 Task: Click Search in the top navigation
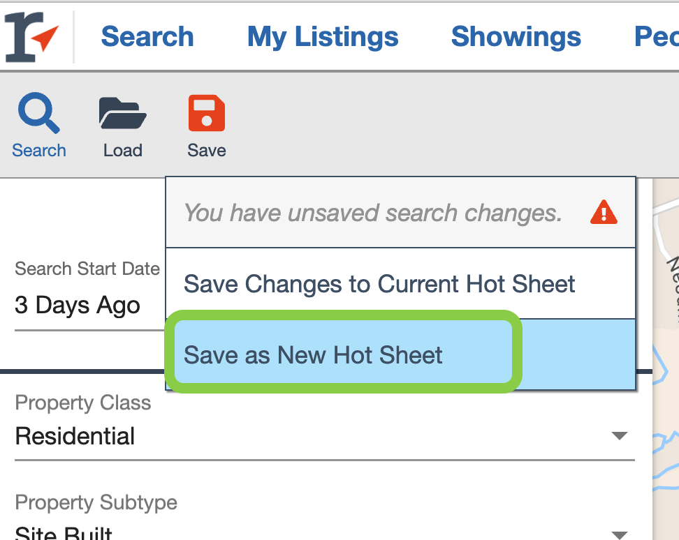coord(147,36)
